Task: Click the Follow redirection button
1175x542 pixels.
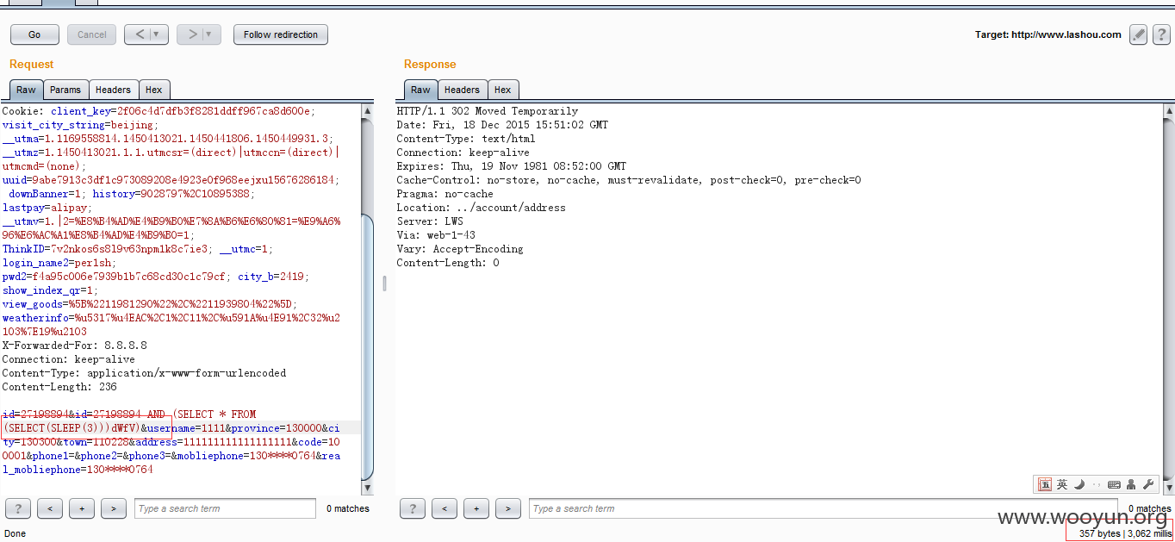Action: pyautogui.click(x=281, y=34)
